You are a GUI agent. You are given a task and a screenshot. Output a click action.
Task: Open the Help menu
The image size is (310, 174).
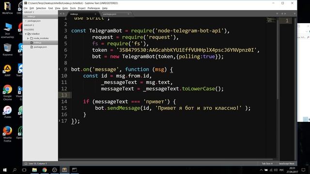tap(105, 8)
